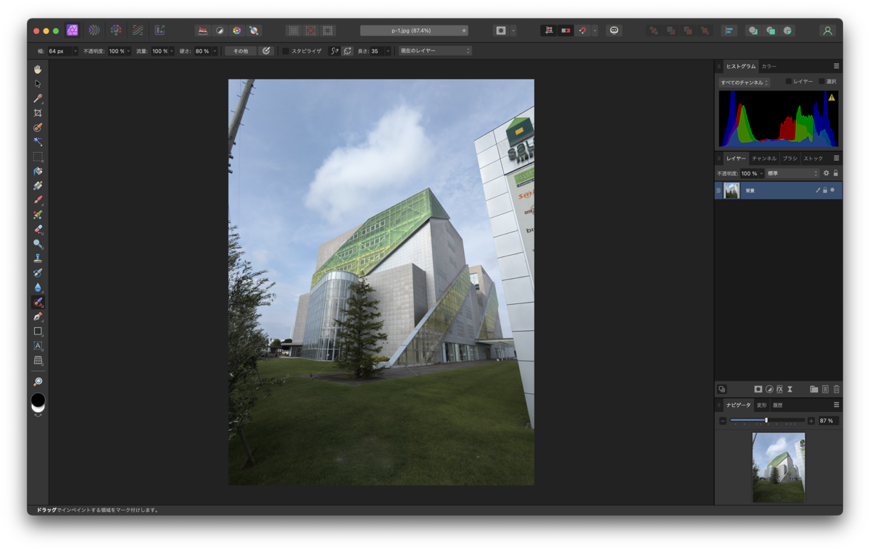Click the Invert Pixel Selection icon

[x=328, y=30]
